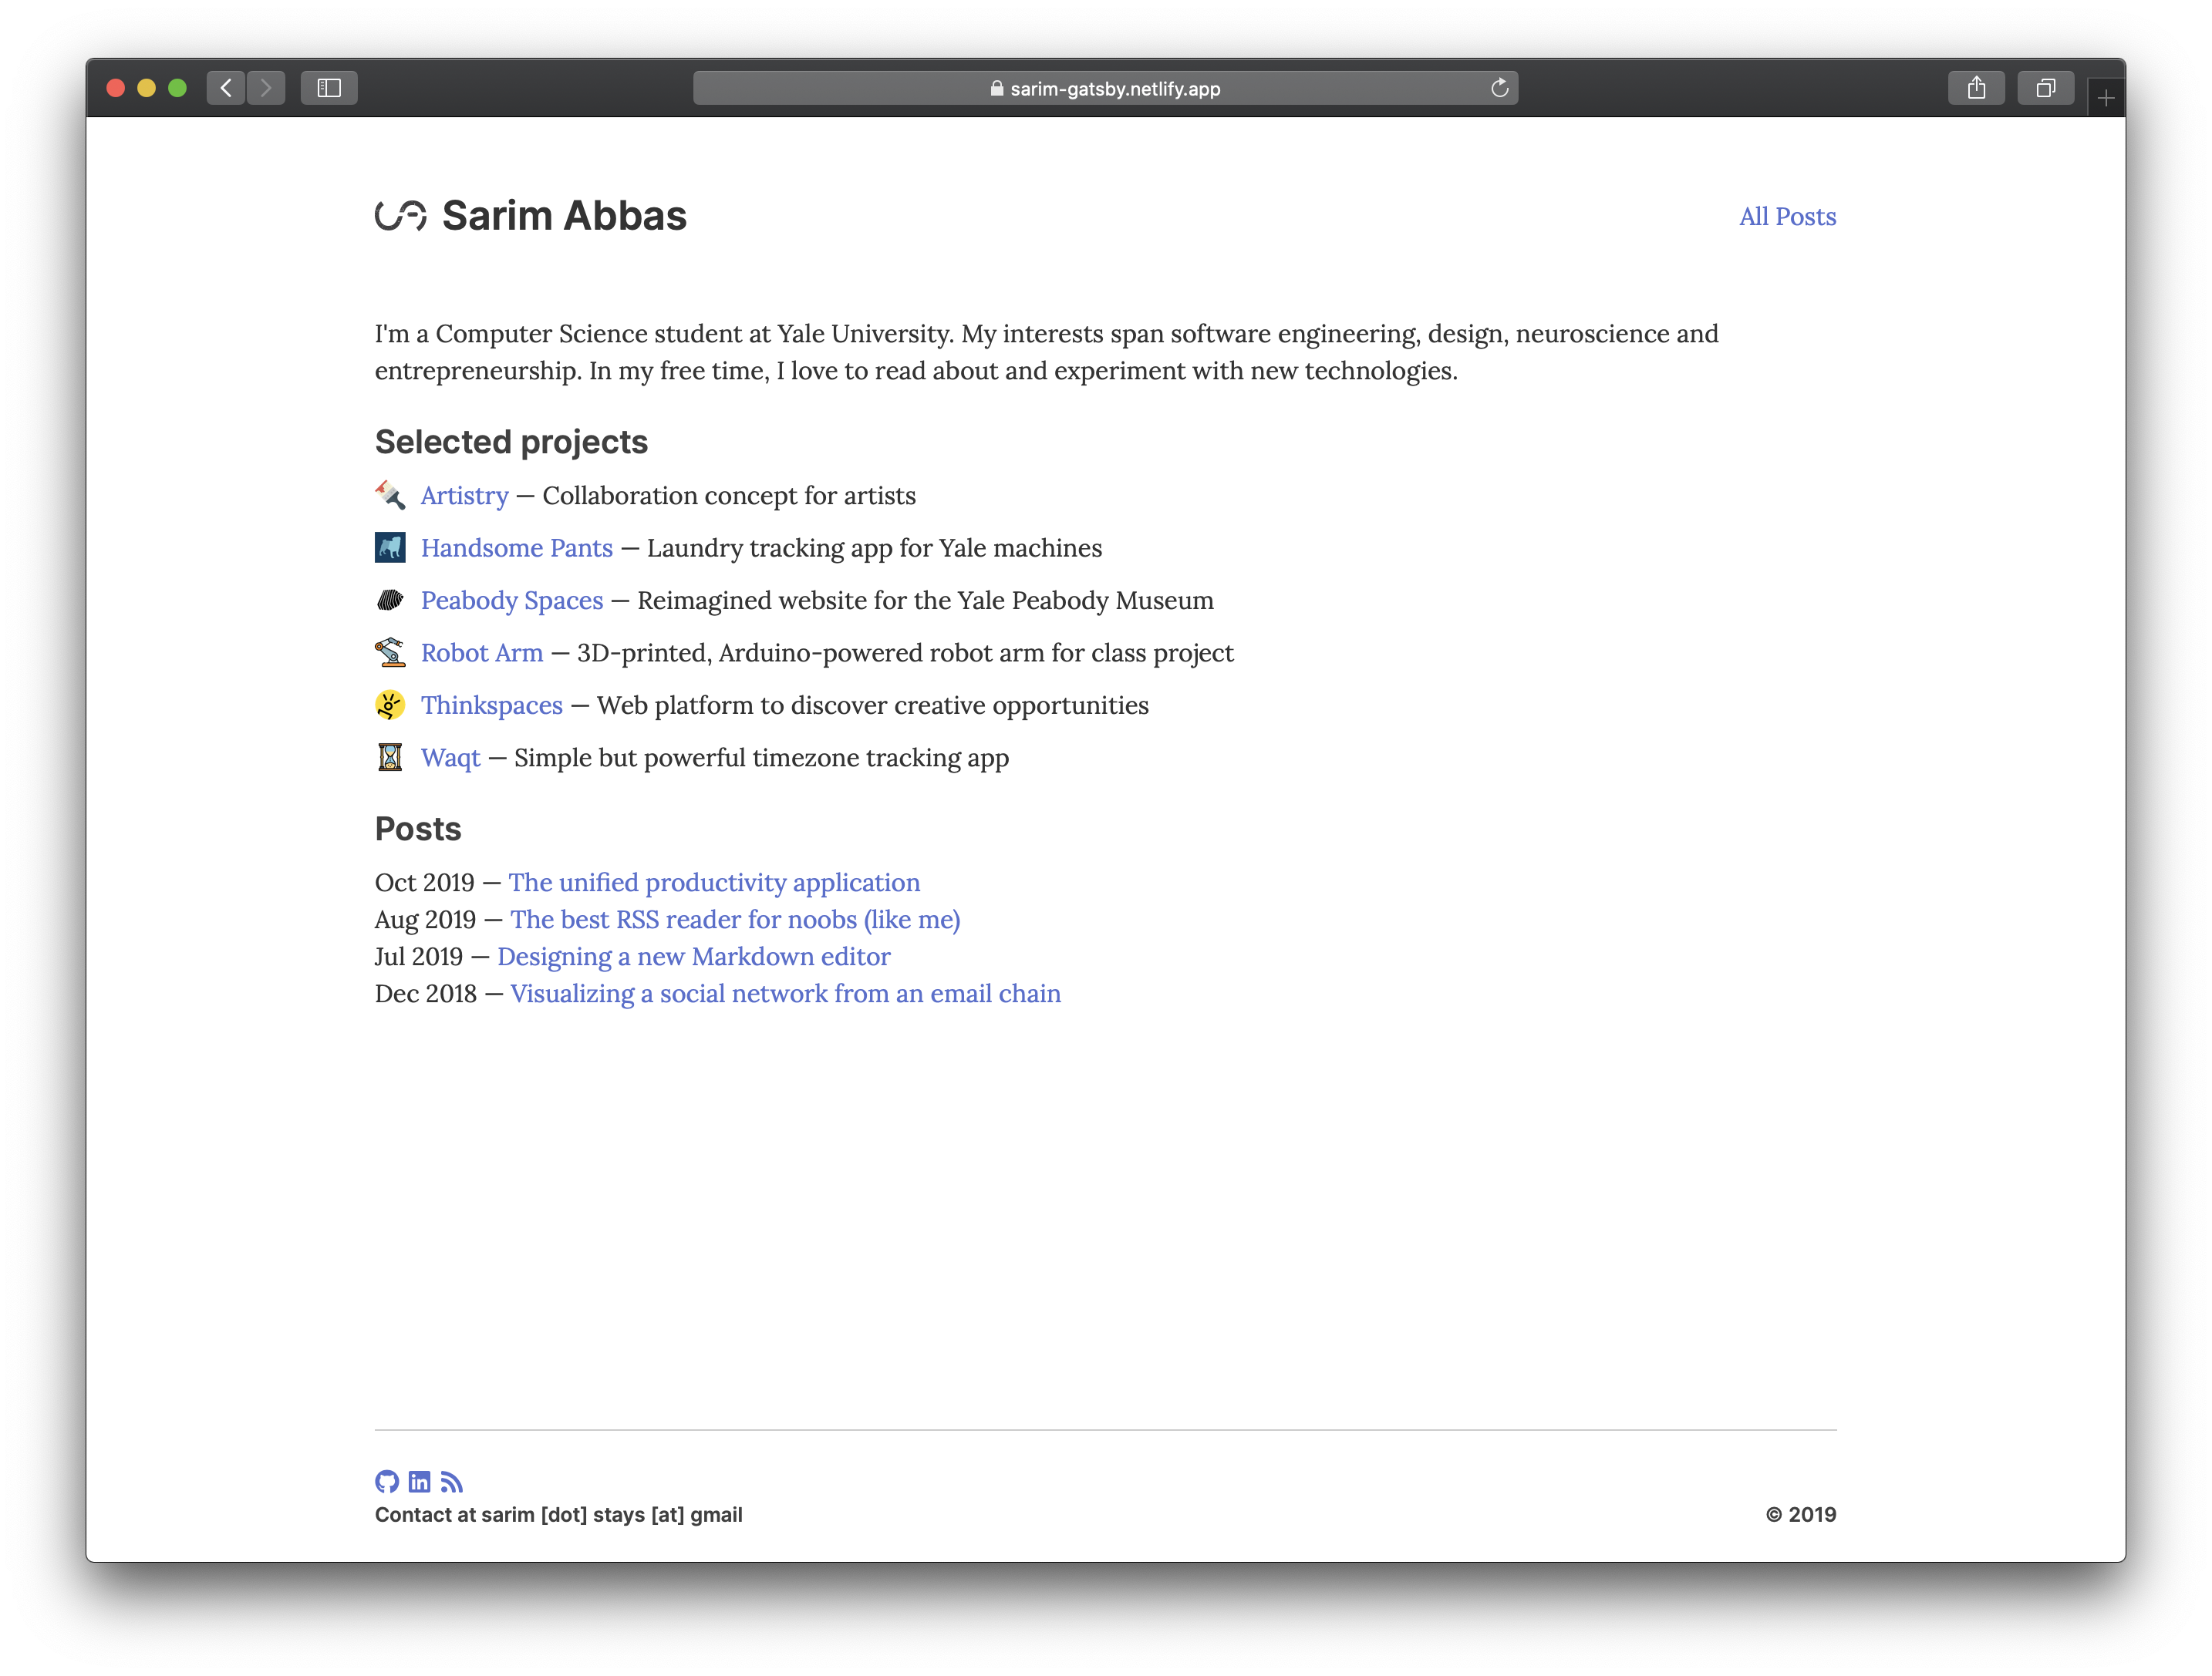
Task: Click the Aug 2019 date text
Action: pyautogui.click(x=425, y=920)
